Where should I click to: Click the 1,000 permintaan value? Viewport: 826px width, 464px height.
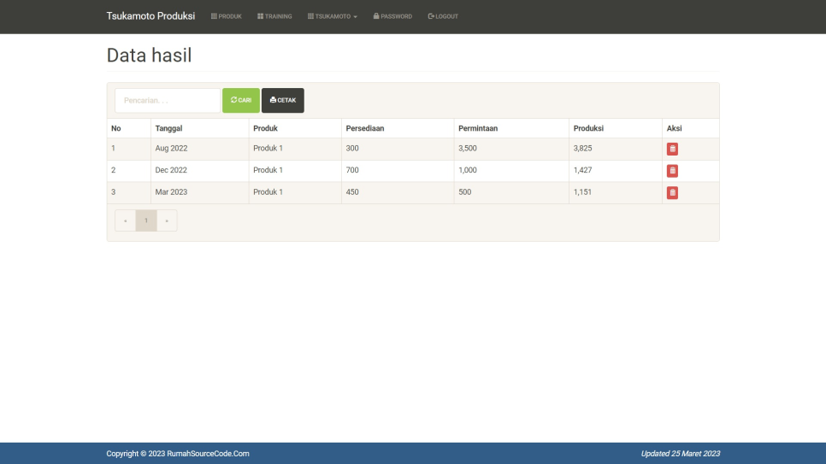467,170
